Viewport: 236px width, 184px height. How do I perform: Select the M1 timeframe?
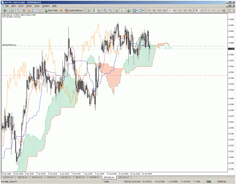149,11
